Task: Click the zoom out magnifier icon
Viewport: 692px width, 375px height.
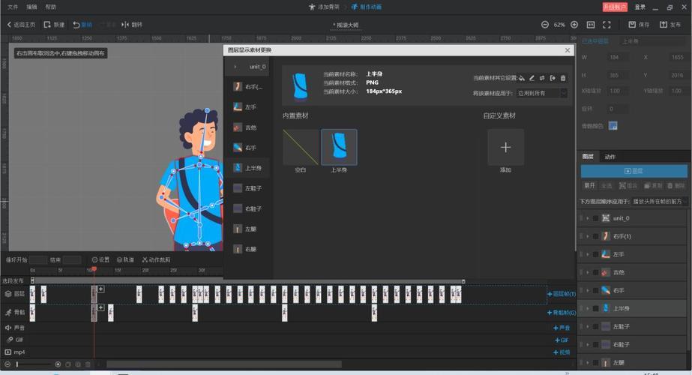Action: pyautogui.click(x=545, y=25)
